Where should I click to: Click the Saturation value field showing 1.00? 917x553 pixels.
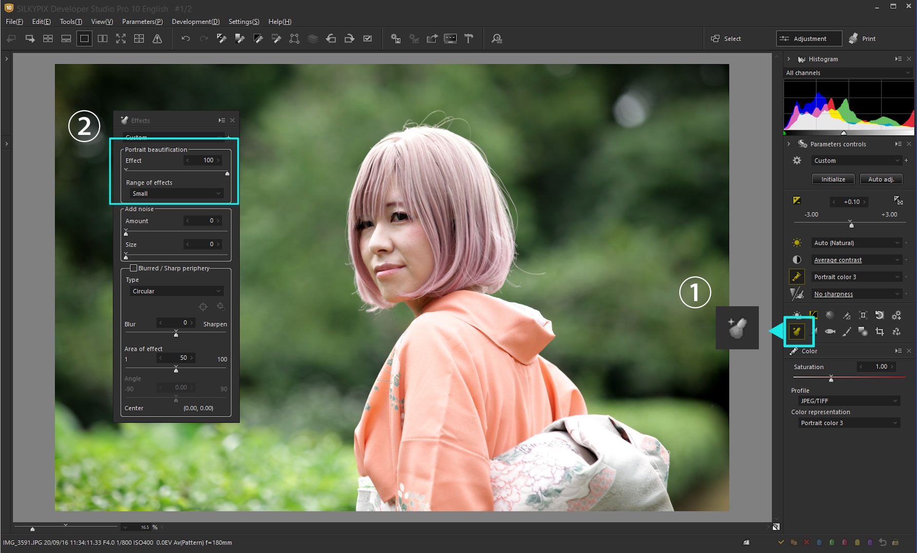pyautogui.click(x=877, y=366)
